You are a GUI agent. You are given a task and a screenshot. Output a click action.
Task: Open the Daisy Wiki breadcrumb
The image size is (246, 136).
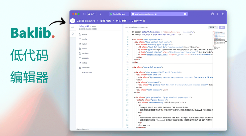[x=138, y=21]
